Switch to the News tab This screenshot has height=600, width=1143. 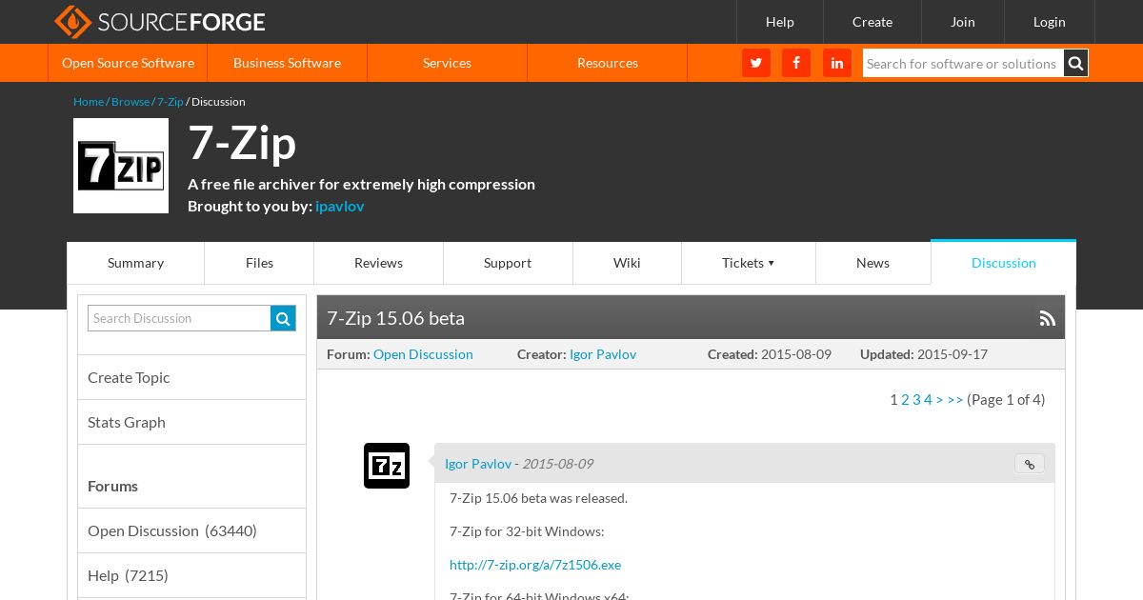pos(872,263)
